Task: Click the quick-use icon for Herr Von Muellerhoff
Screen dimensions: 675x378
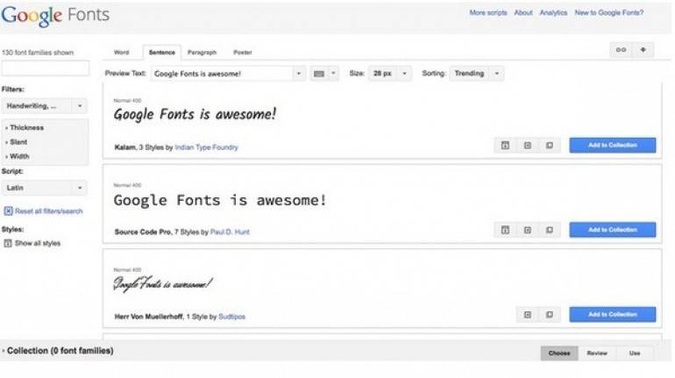Action: pos(528,314)
